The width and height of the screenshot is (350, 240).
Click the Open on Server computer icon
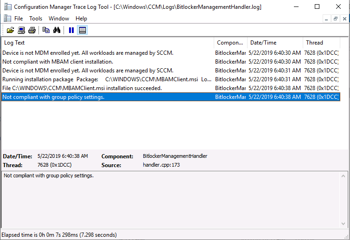coord(21,30)
